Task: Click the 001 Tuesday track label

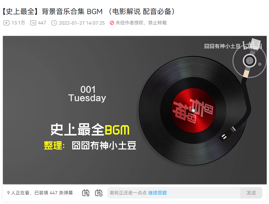Action: pyautogui.click(x=87, y=94)
